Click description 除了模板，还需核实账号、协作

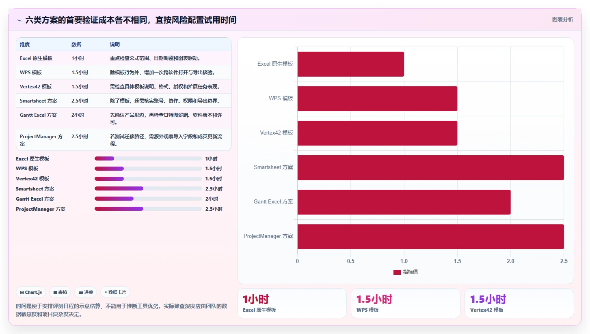click(165, 101)
